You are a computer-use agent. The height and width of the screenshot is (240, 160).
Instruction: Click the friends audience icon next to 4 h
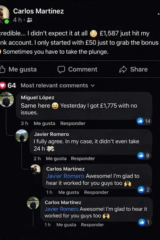29,20
